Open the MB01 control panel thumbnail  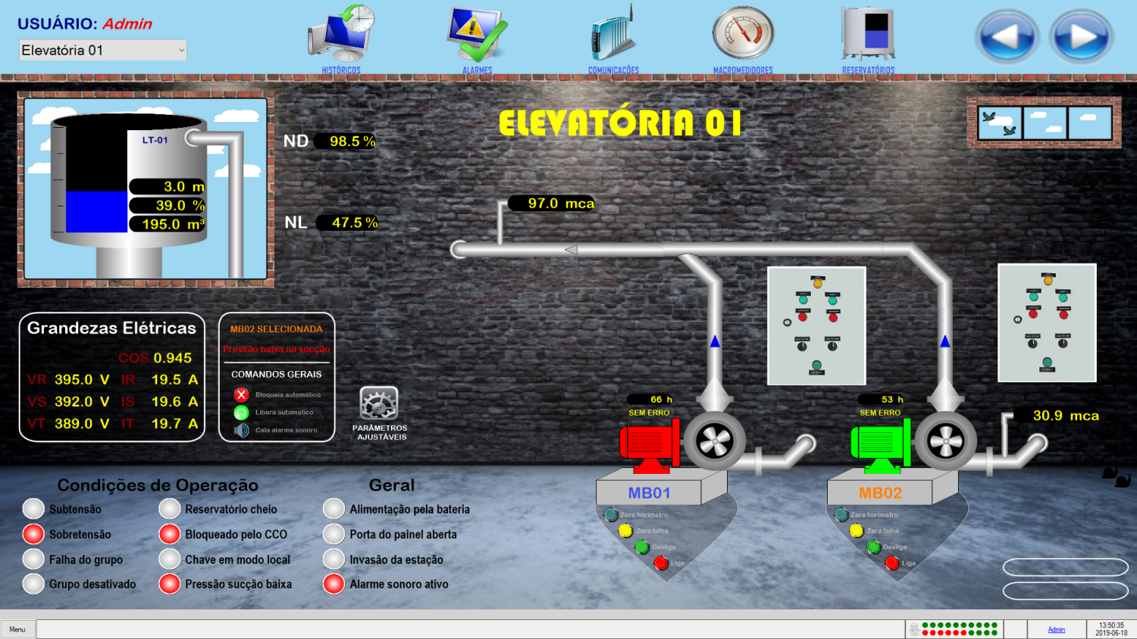[816, 326]
